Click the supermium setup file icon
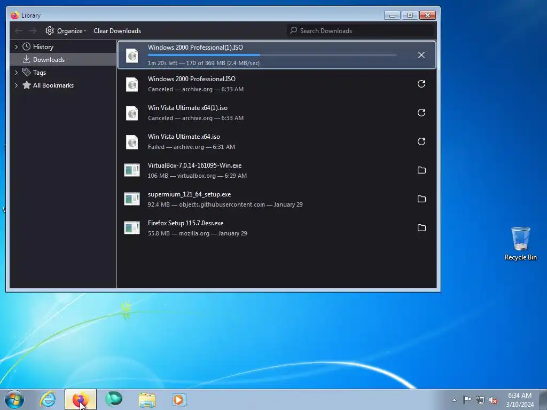The width and height of the screenshot is (547, 410). pos(132,199)
